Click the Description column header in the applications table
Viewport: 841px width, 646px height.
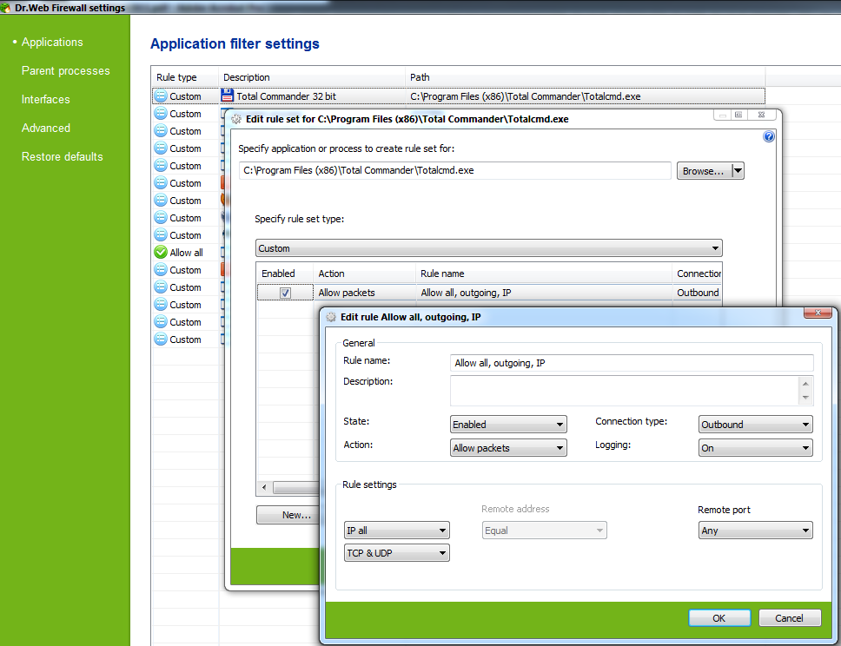[312, 77]
